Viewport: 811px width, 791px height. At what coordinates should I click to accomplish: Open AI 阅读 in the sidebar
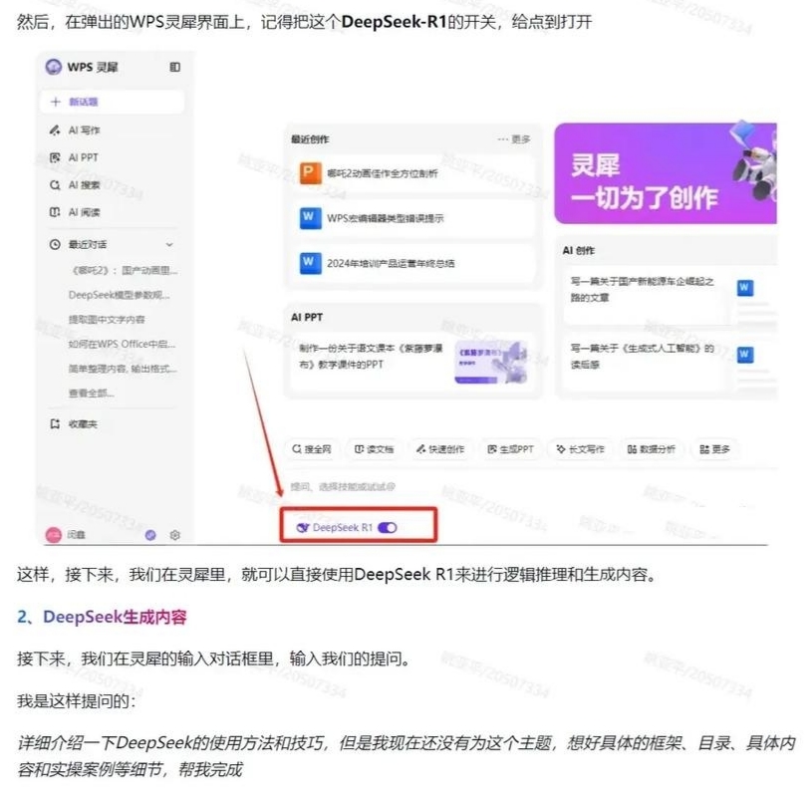[x=84, y=212]
